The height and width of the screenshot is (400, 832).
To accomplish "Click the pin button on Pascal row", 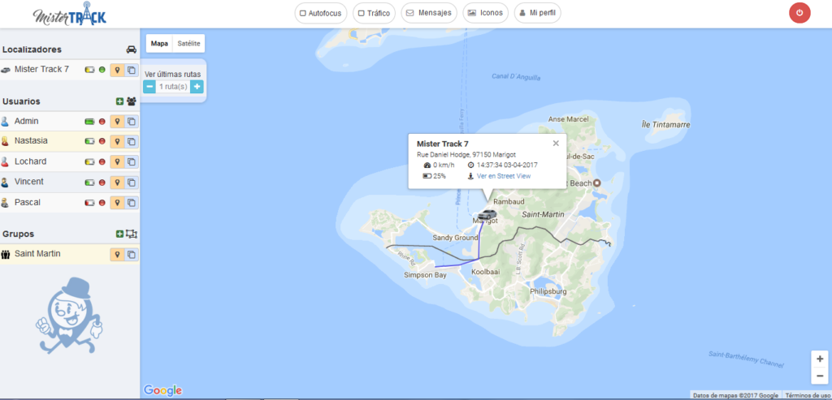I will point(117,202).
